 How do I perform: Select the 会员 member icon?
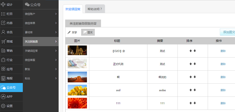point(3,32)
